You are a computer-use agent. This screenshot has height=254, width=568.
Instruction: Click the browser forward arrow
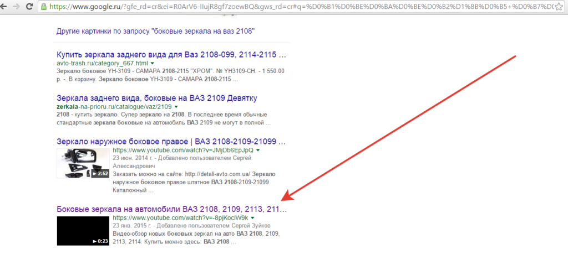[20, 7]
